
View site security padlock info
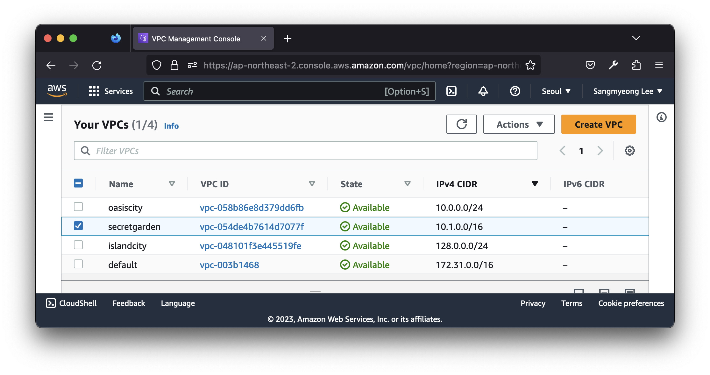tap(174, 65)
